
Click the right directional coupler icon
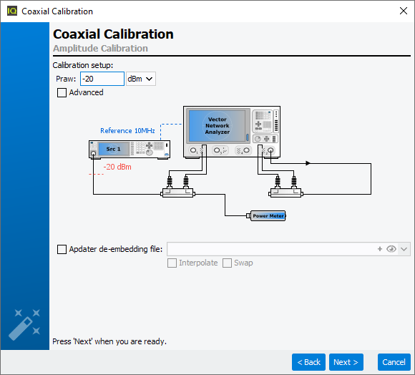point(285,193)
